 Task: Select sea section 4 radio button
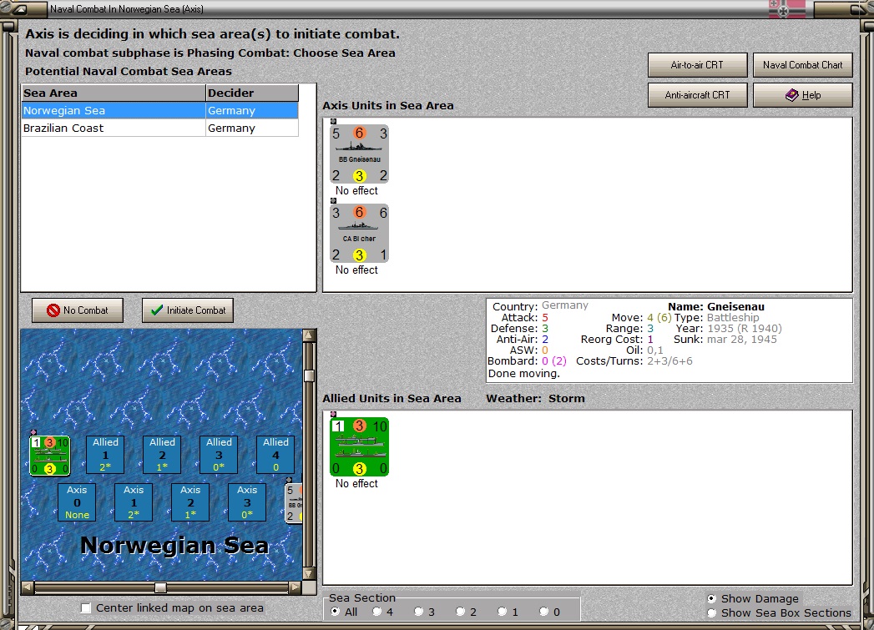coord(376,612)
